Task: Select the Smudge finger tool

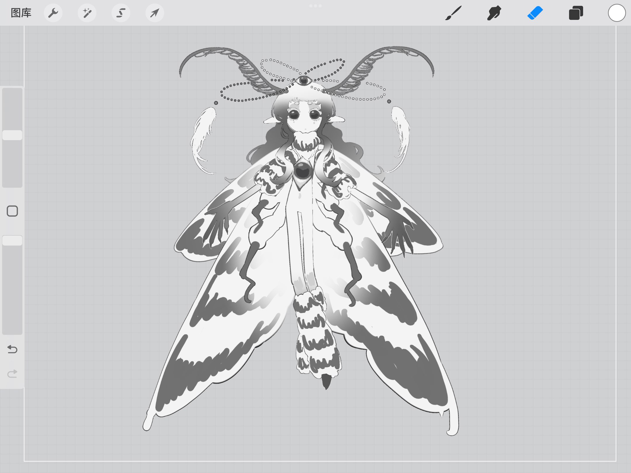Action: coord(494,13)
